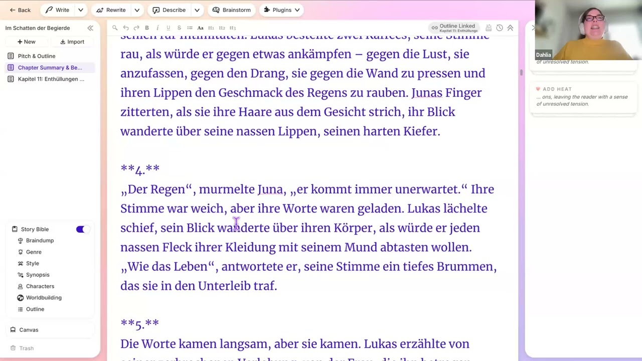Open the Describe dropdown arrow
Screen dimensions: 642x361
(x=197, y=10)
